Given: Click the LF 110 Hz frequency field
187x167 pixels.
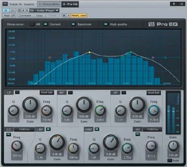Looking at the screenshot, I should coord(47,120).
